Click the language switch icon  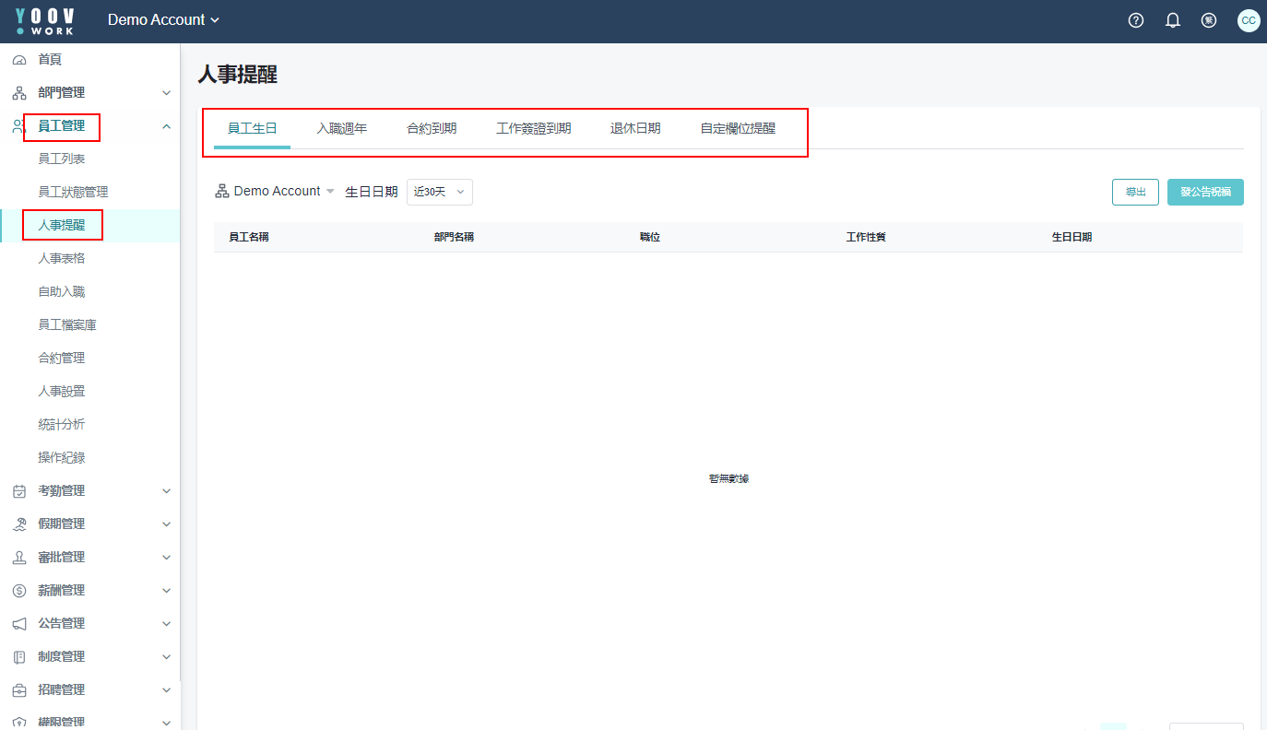[x=1209, y=20]
